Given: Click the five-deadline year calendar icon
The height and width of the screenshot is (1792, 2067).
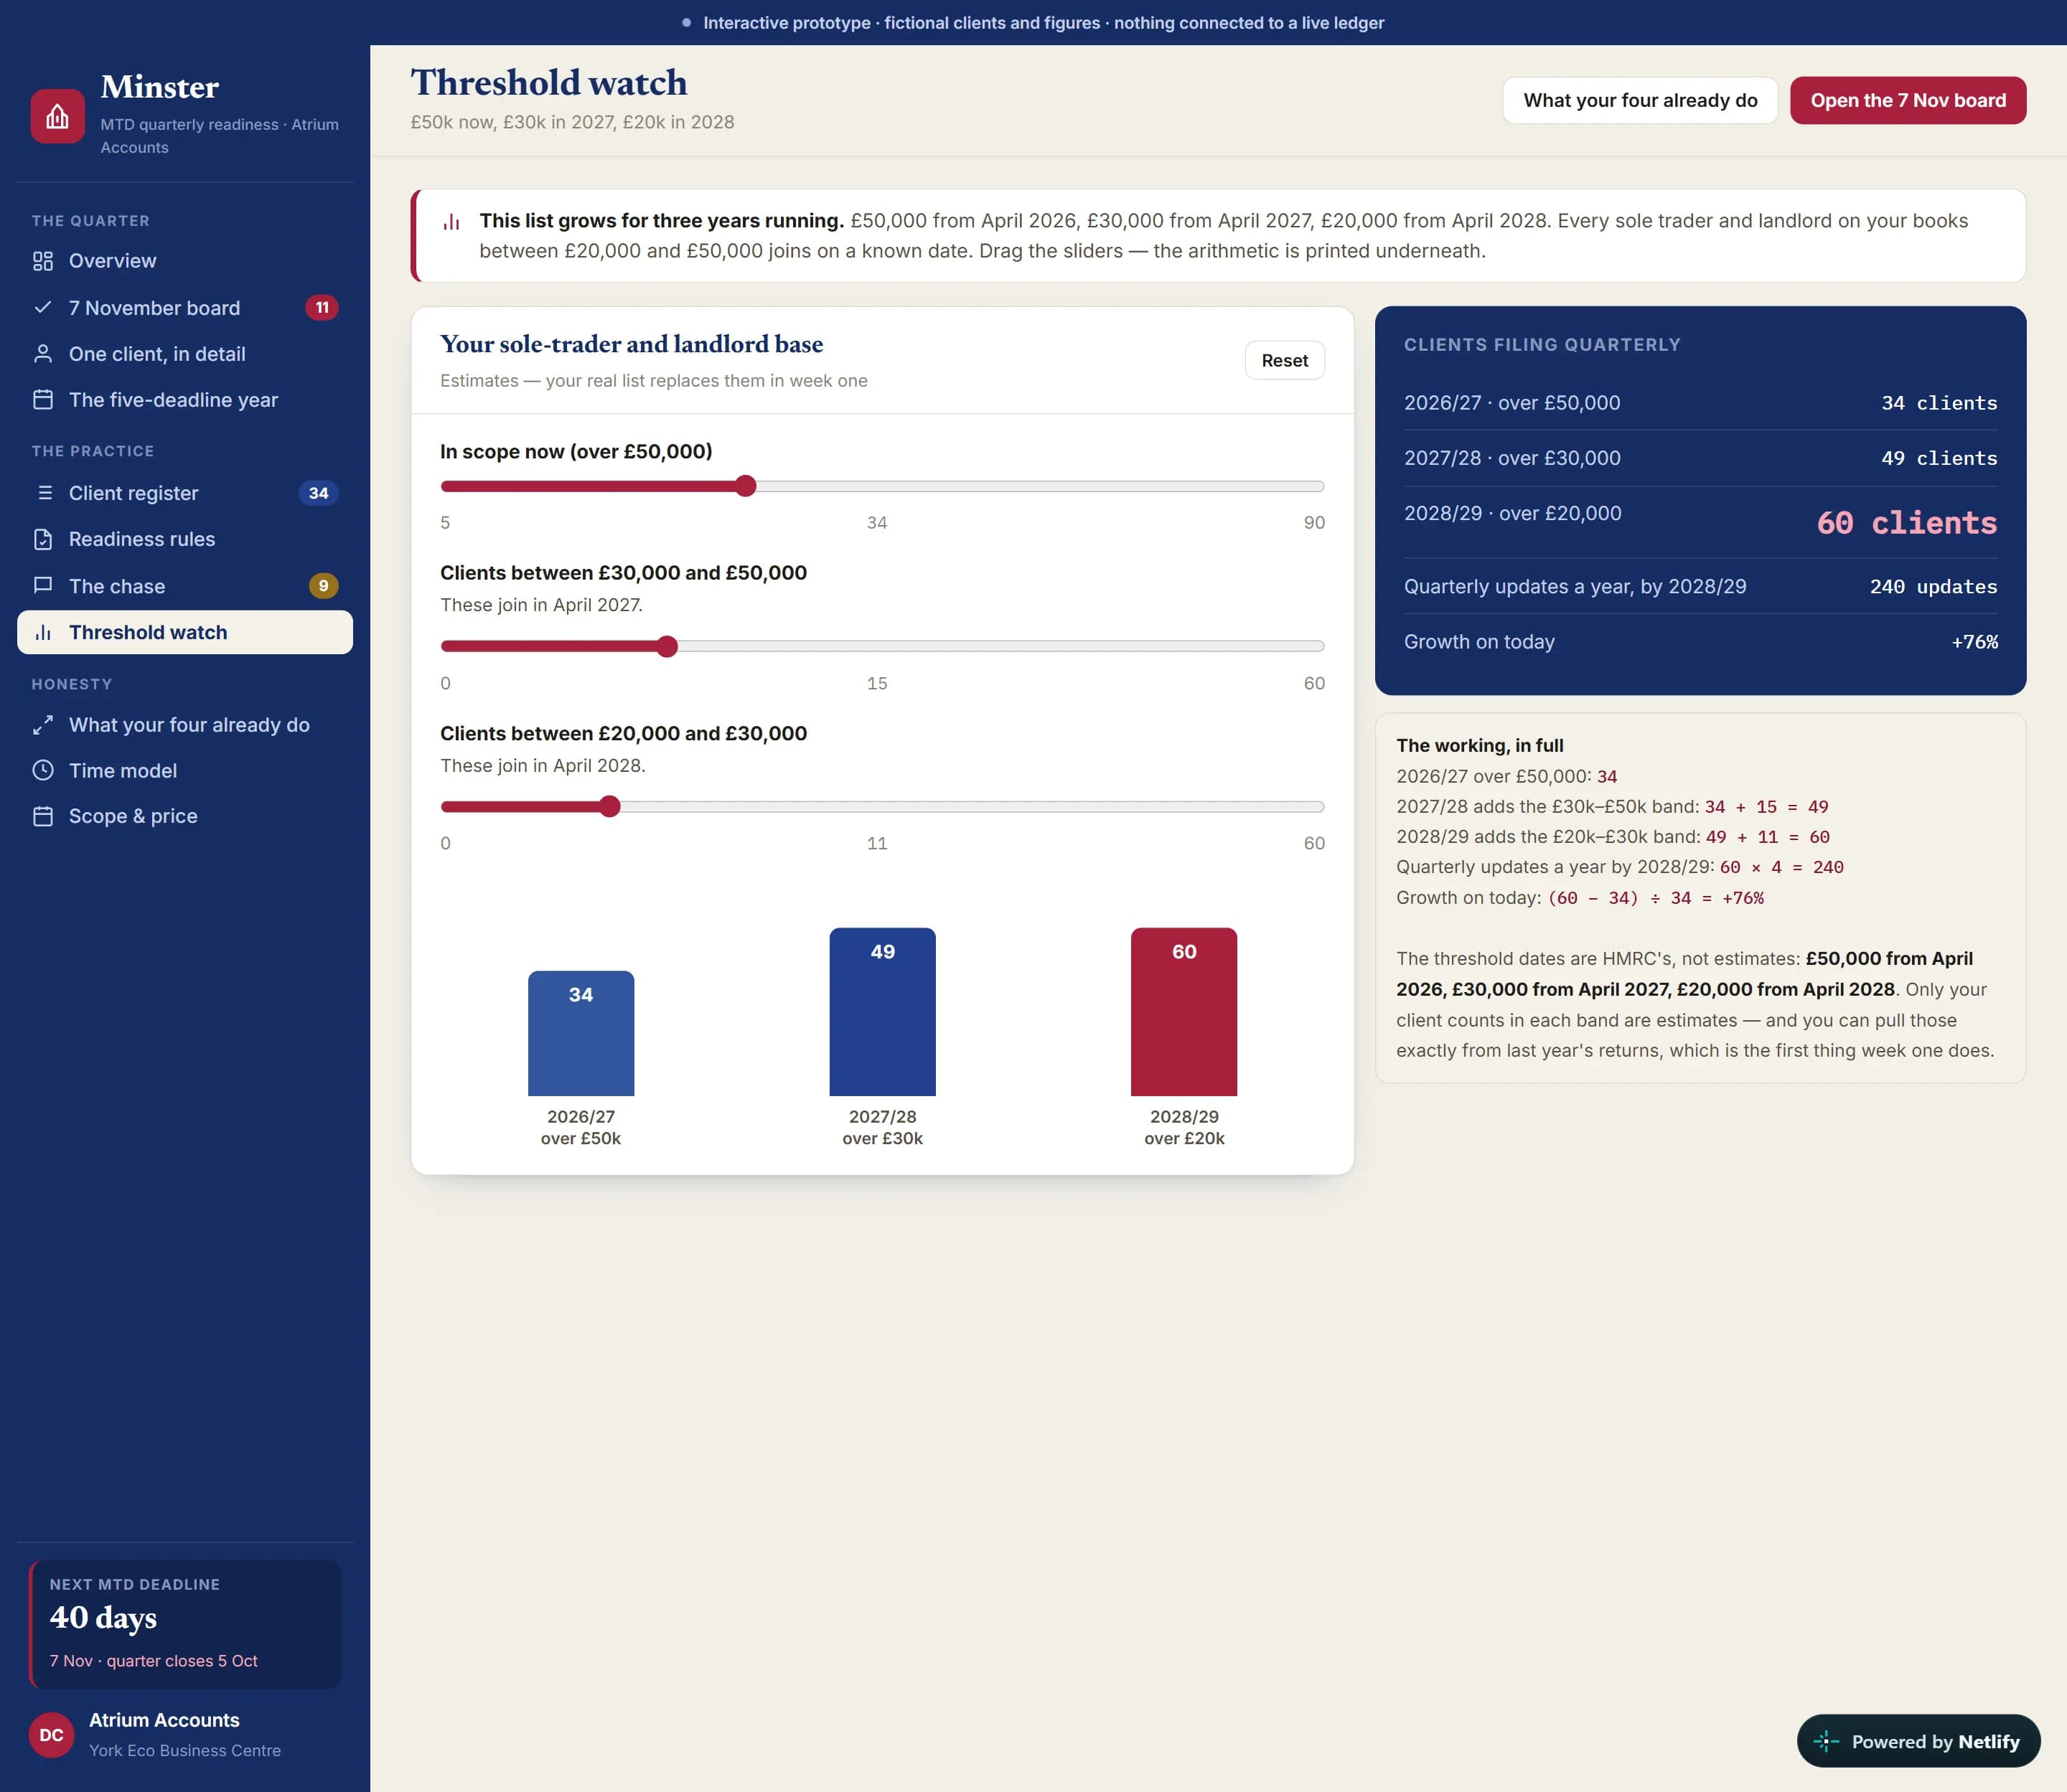Looking at the screenshot, I should (43, 400).
